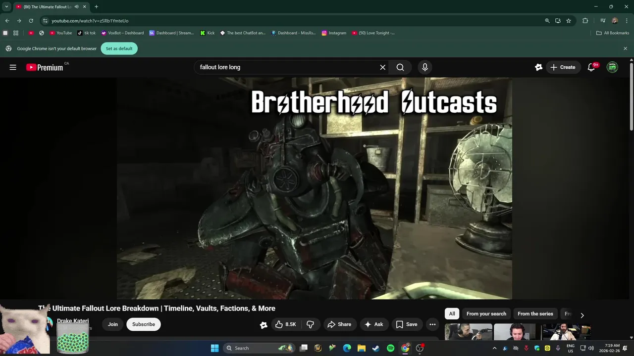Open File Explorer from the taskbar
Viewport: 634px width, 356px height.
pyautogui.click(x=362, y=348)
